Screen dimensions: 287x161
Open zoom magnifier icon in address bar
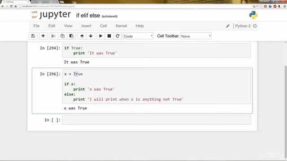(x=257, y=6)
